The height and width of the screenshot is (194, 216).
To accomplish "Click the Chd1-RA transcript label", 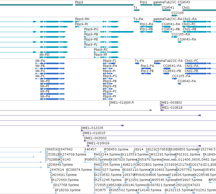I will (190, 19).
